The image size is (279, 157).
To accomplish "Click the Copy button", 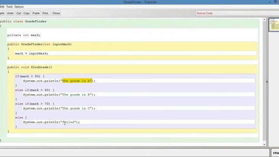I will [x=27, y=13].
